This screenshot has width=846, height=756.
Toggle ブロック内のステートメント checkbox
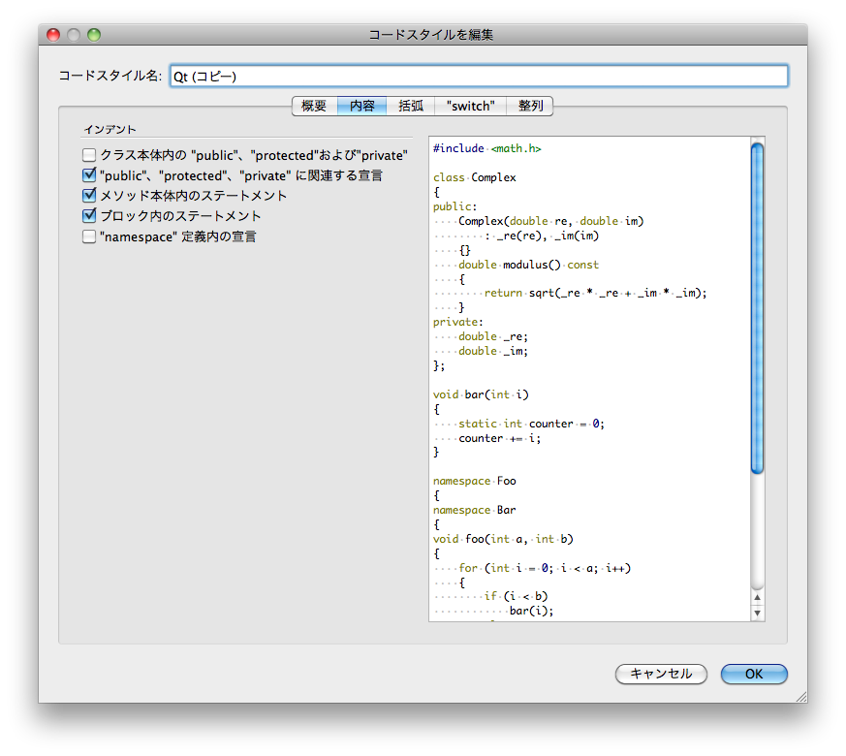click(89, 216)
